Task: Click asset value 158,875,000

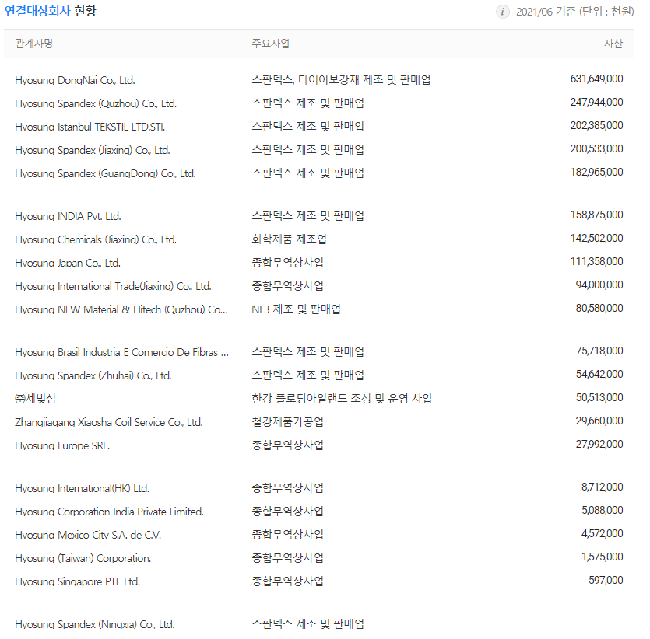Action: [596, 215]
